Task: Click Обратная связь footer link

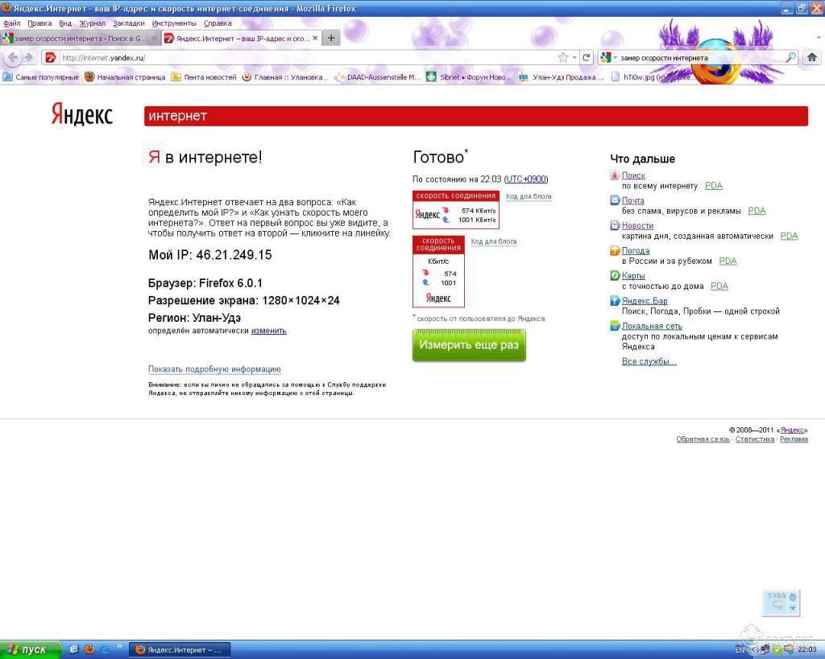Action: pyautogui.click(x=703, y=439)
